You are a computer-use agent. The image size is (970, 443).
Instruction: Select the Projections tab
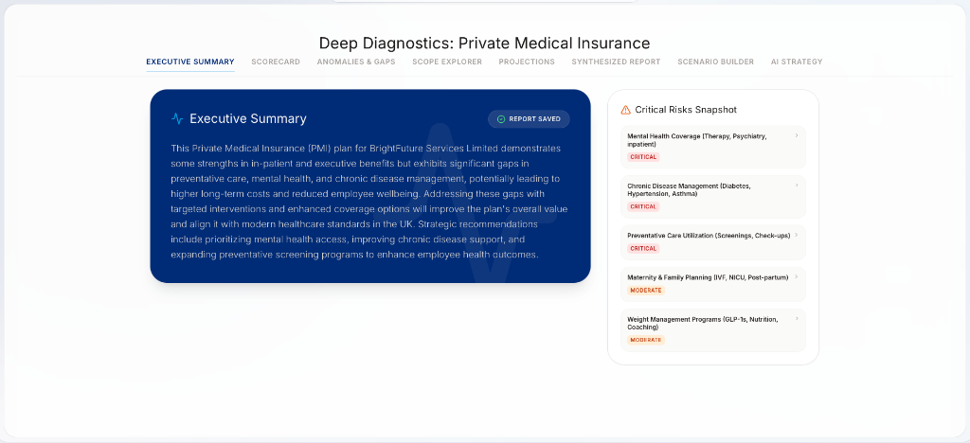(x=527, y=62)
